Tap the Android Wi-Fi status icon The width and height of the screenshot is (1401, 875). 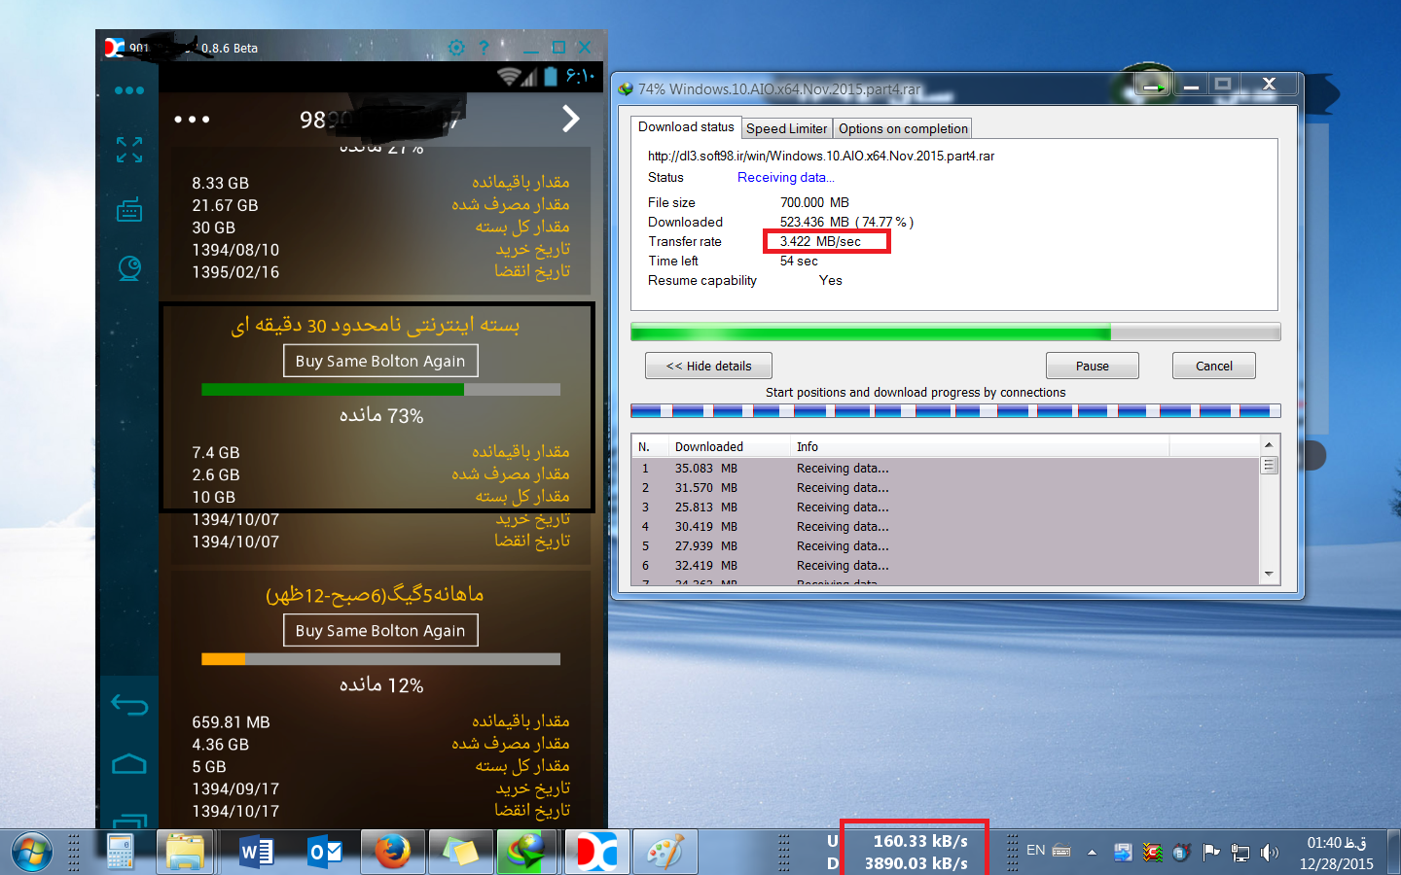point(507,76)
